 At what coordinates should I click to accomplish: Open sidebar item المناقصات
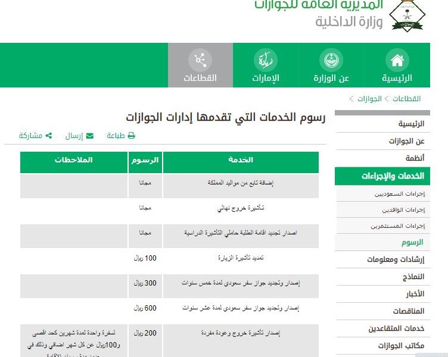(383, 311)
